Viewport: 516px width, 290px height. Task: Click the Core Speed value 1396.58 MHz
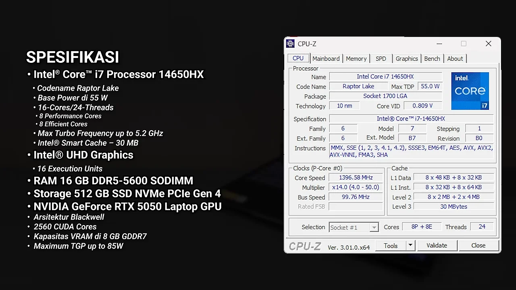pos(356,178)
